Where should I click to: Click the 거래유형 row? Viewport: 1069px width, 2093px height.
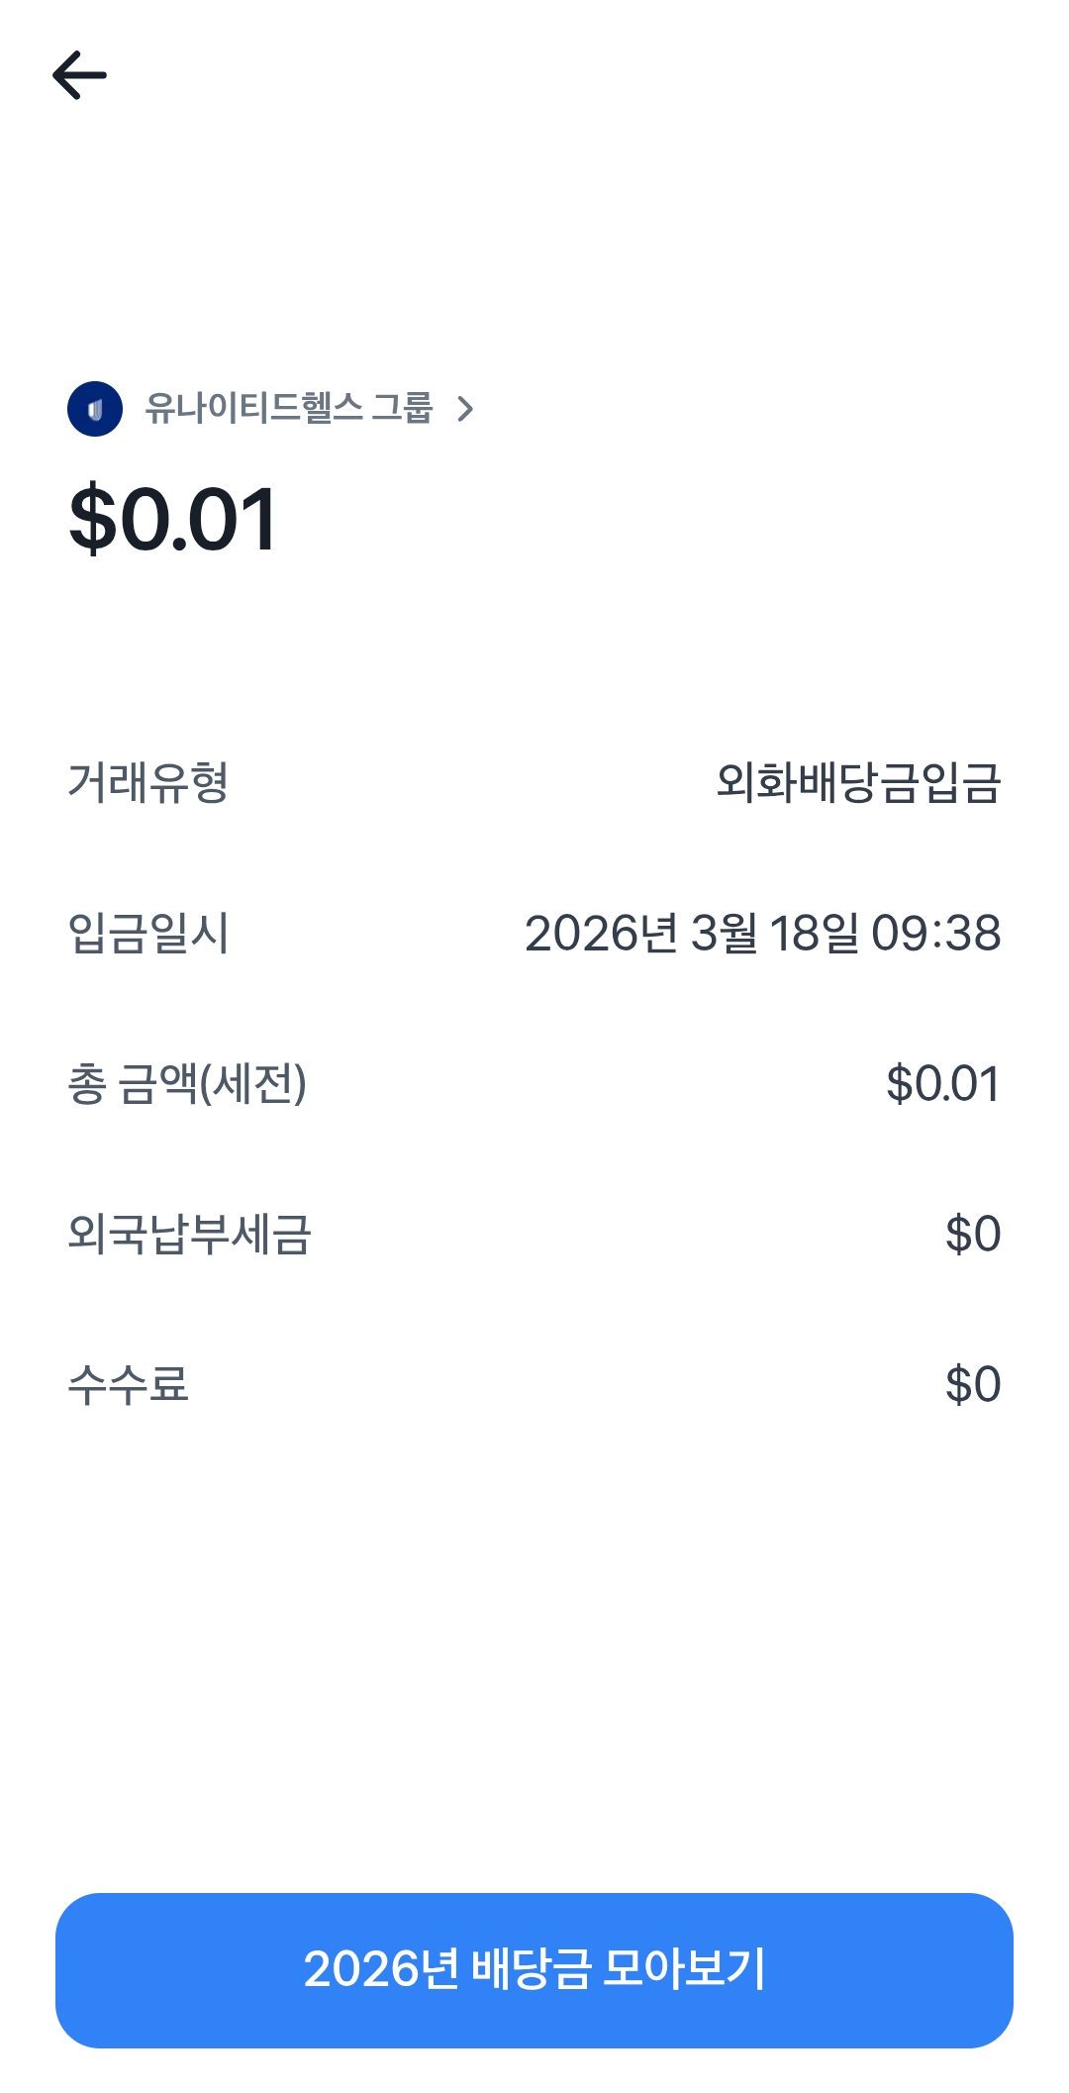534,782
